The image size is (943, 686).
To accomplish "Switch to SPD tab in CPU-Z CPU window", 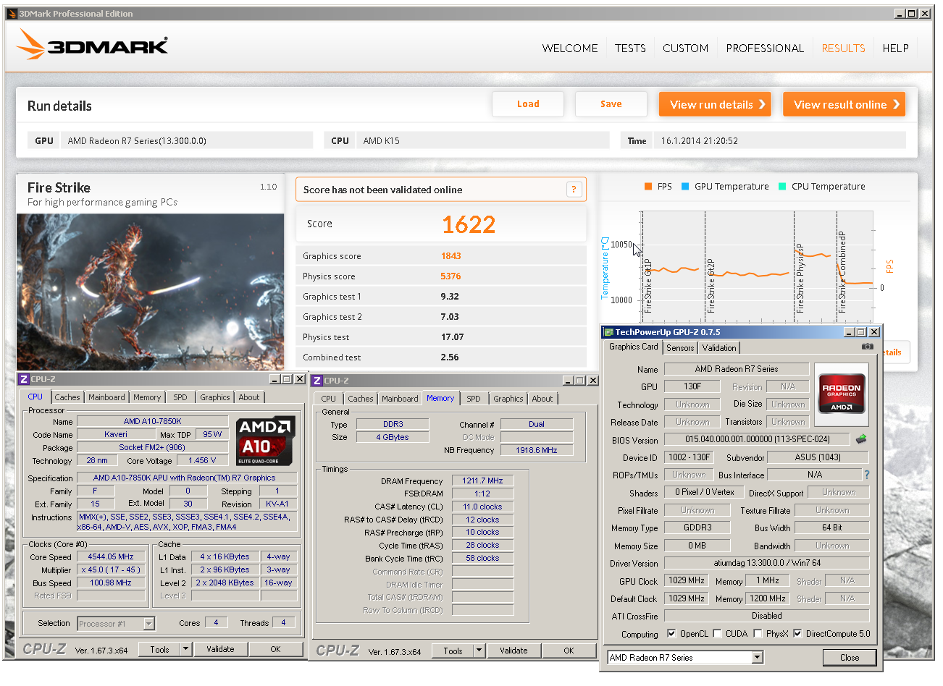I will coord(180,397).
